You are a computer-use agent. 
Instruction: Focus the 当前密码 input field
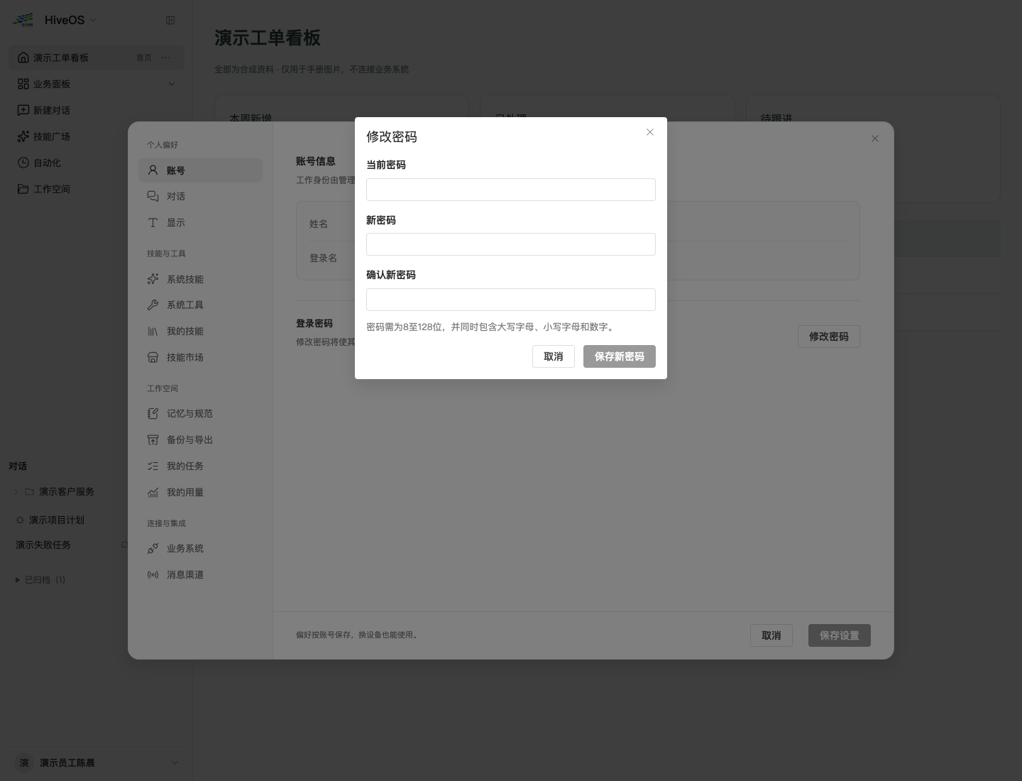511,190
